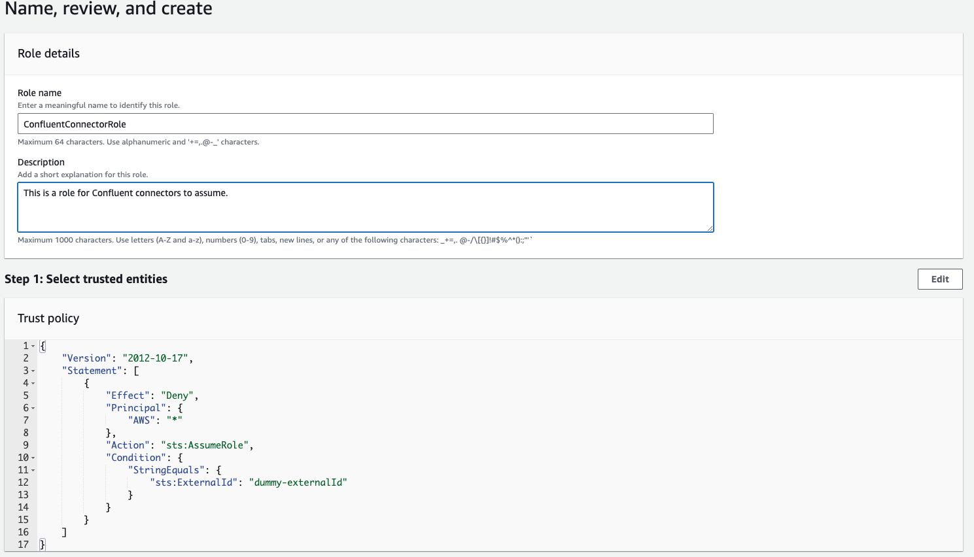Collapse the statement object at line 4
The height and width of the screenshot is (557, 974).
tap(34, 382)
